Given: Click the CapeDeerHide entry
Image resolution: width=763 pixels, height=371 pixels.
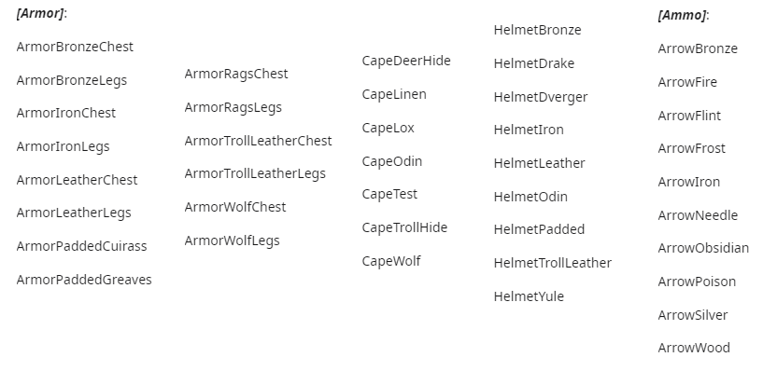Looking at the screenshot, I should tap(406, 61).
